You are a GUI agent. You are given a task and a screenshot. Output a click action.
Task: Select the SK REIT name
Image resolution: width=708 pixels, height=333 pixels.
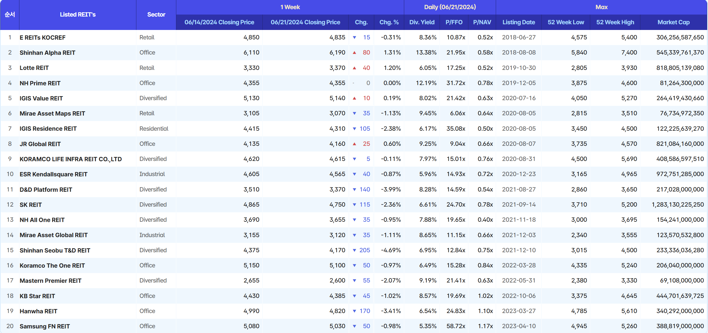(x=31, y=205)
